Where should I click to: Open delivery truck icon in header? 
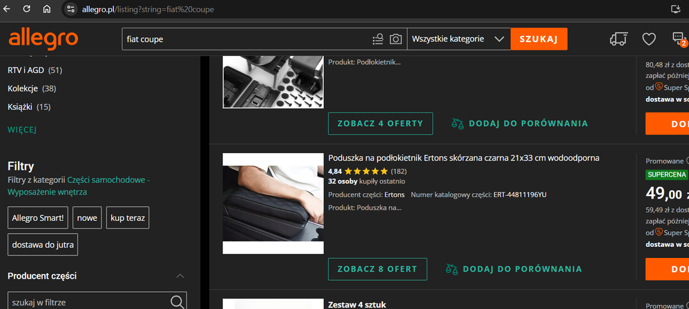[x=619, y=39]
